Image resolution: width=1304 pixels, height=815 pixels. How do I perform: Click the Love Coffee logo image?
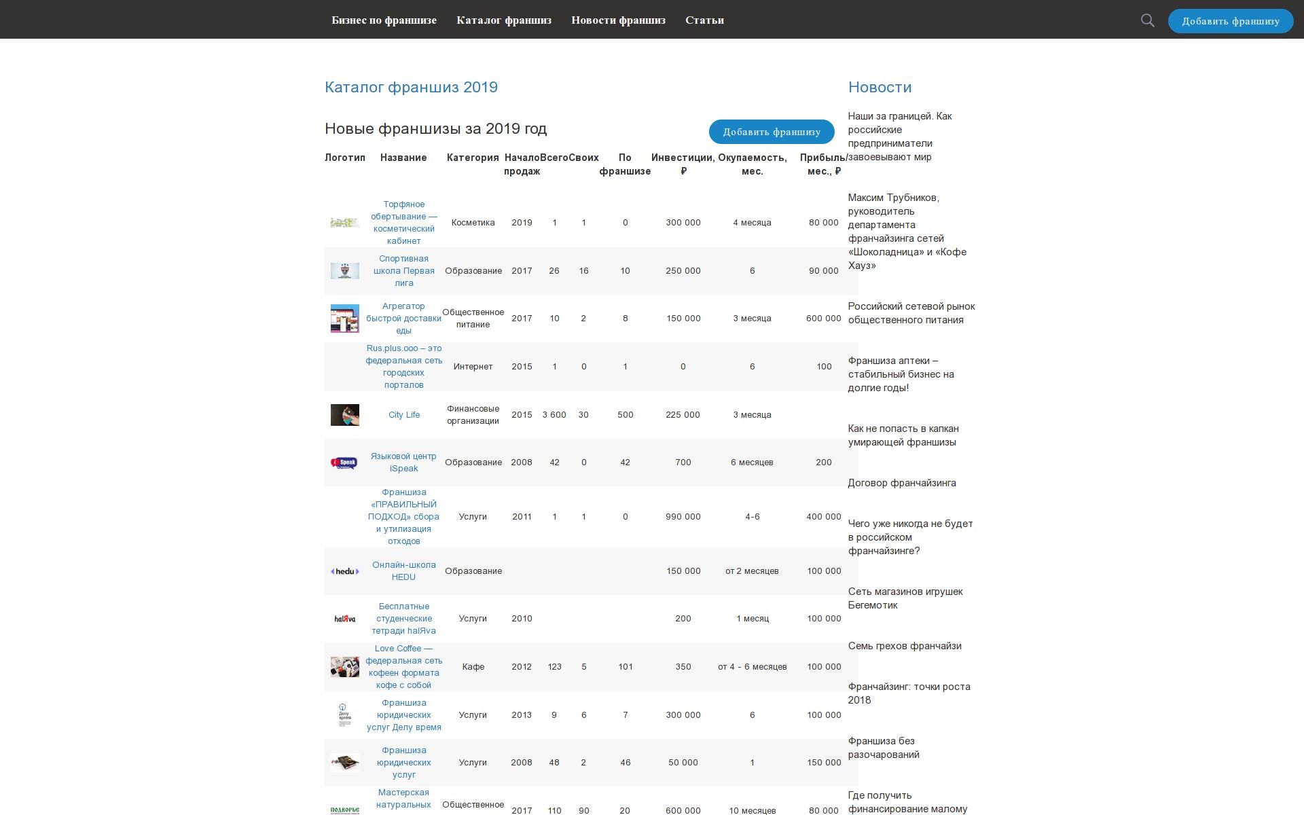coord(345,667)
